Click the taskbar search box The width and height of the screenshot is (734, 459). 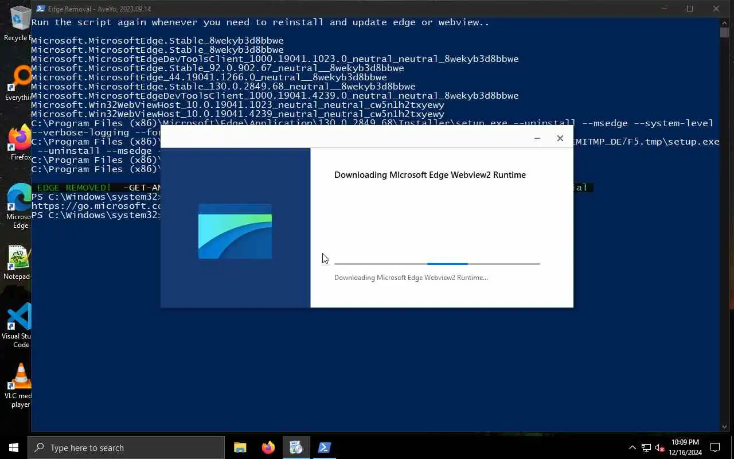[126, 448]
